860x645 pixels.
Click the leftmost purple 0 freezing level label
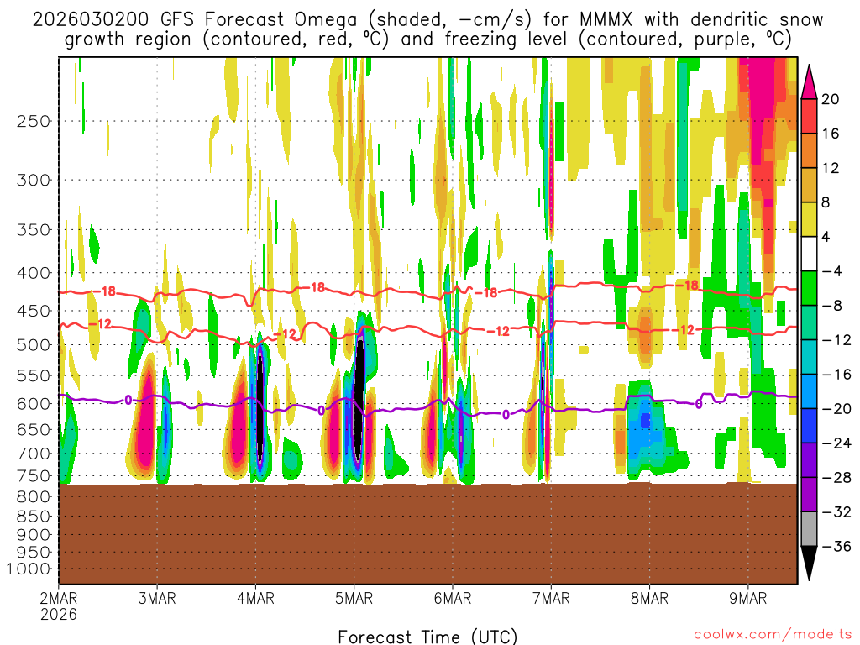(128, 400)
